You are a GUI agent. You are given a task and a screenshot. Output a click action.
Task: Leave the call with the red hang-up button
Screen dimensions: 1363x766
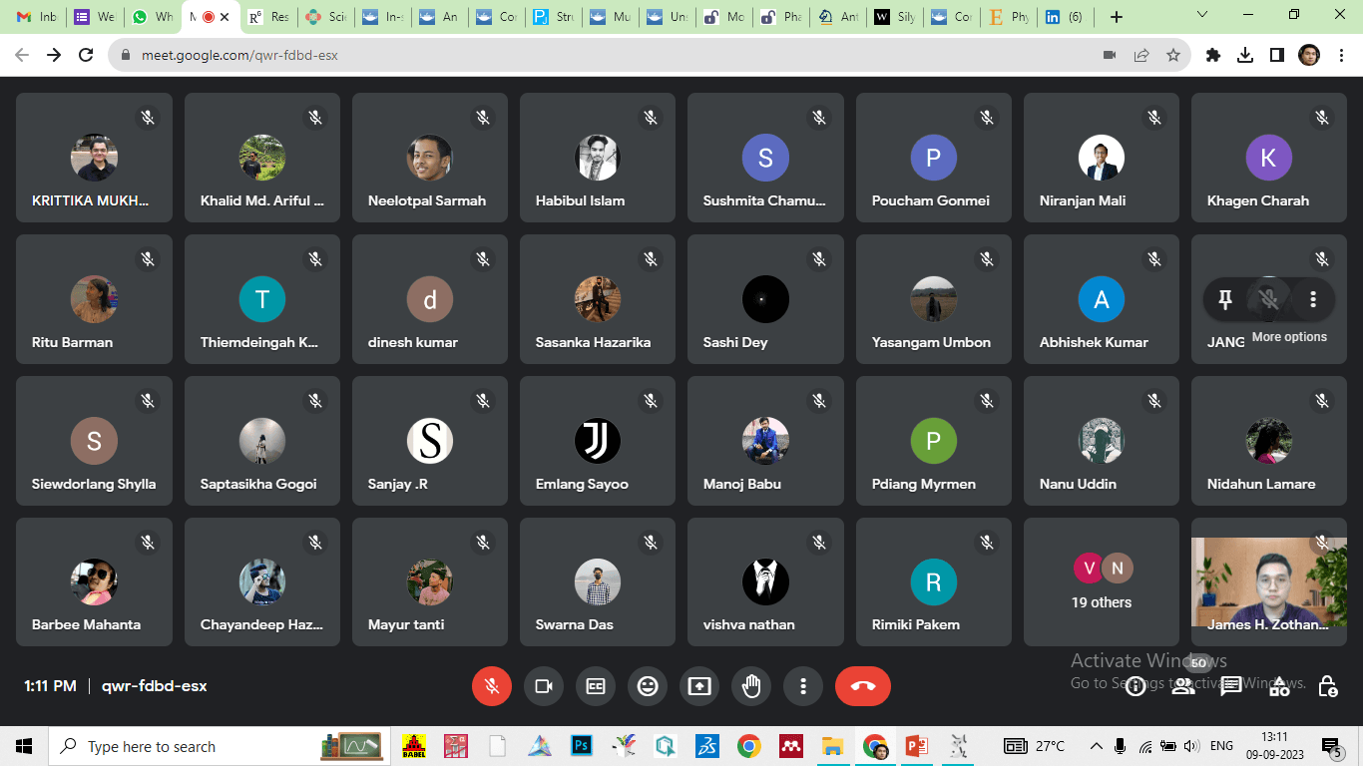[x=862, y=686]
